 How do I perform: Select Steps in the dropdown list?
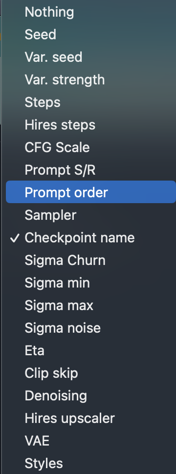[90, 102]
